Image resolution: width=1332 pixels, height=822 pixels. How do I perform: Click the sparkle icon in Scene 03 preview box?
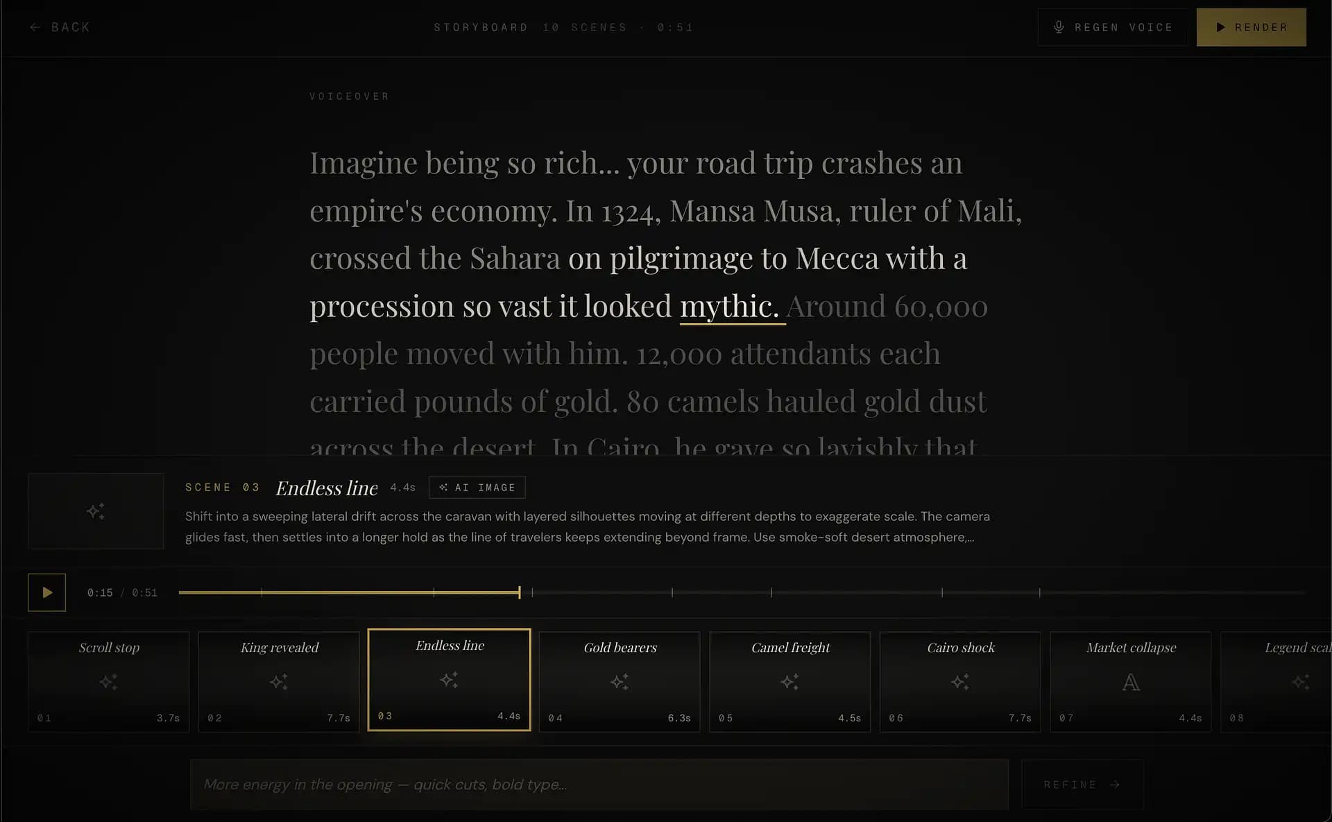click(95, 511)
